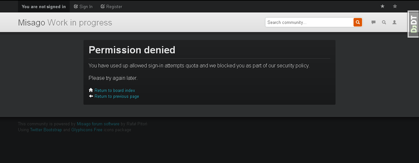Click the gray magnifier icon in header

[x=384, y=22]
